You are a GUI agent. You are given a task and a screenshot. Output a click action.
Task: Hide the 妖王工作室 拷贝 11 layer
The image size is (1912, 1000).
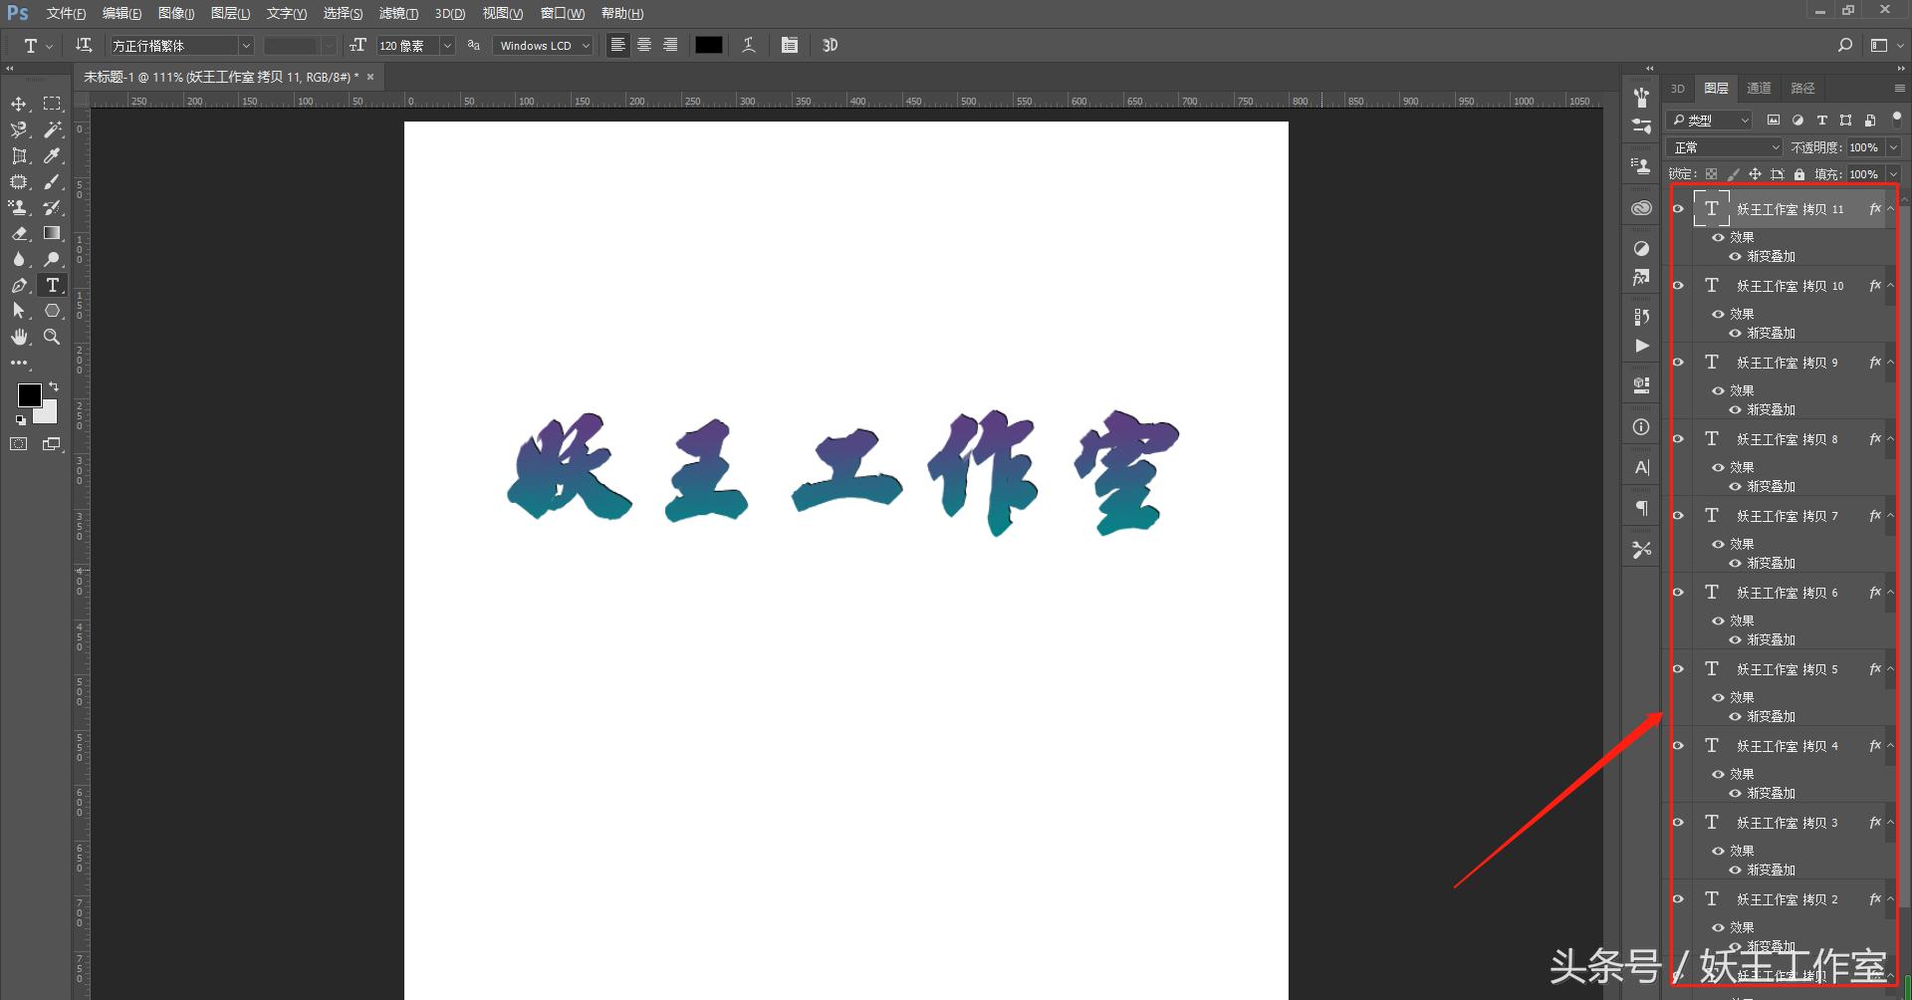1679,209
